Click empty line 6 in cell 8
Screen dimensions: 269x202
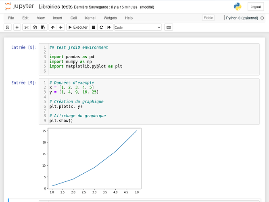point(154,71)
